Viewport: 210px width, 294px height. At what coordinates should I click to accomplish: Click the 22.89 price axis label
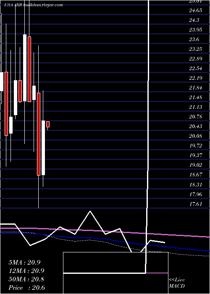point(196,59)
